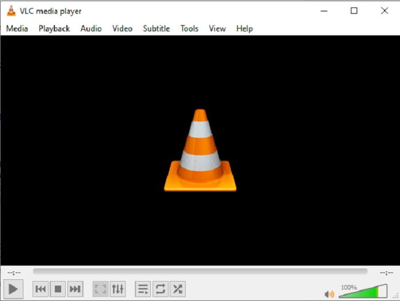Click the playback seek bar
This screenshot has width=400, height=301.
[200, 271]
